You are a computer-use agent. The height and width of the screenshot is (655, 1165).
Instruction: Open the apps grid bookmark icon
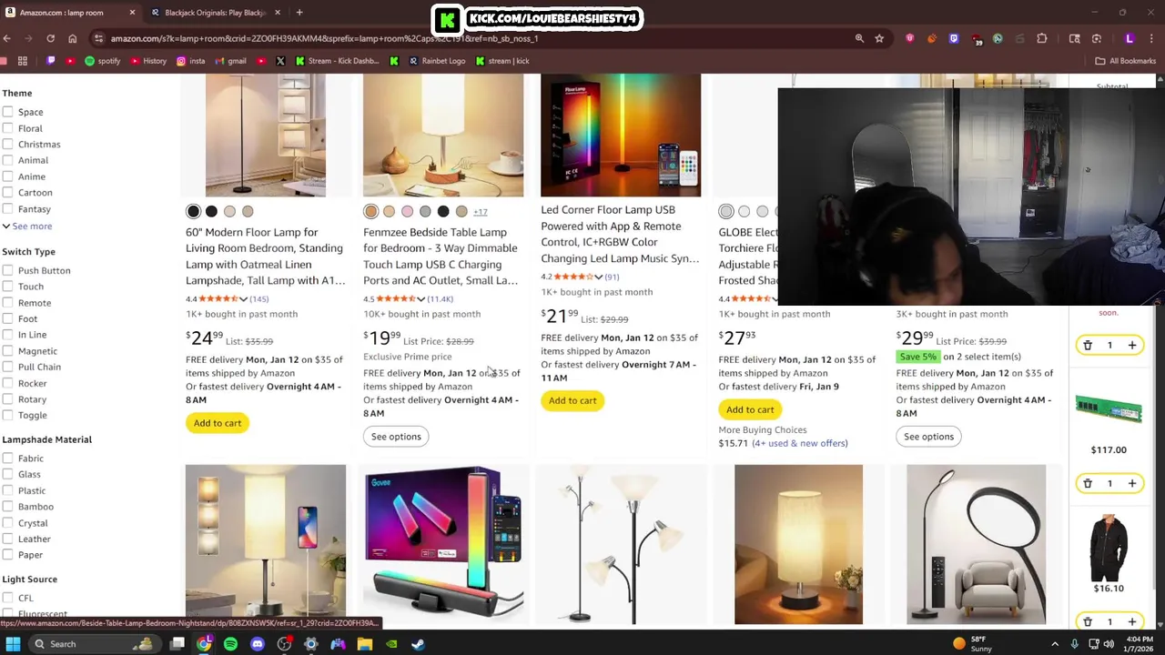coord(23,61)
